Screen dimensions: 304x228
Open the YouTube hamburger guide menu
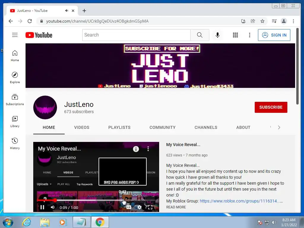[x=15, y=35]
